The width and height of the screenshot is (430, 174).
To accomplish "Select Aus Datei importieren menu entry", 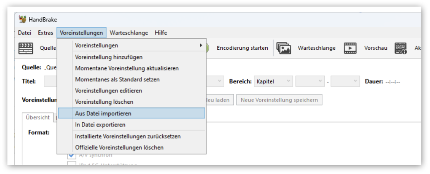I will tap(131, 113).
